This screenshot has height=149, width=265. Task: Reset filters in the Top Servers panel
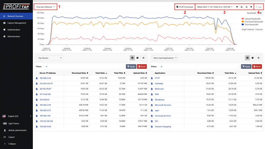pyautogui.click(x=142, y=67)
